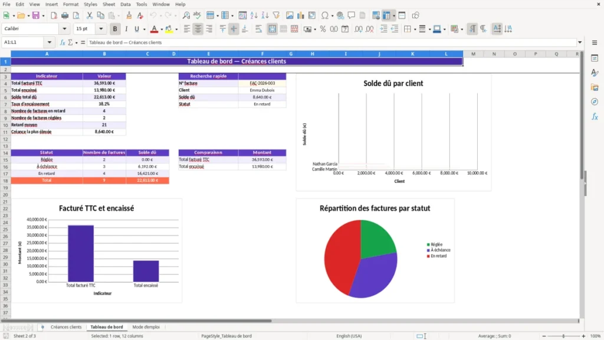The image size is (604, 340).
Task: Open Save button dropdown arrow
Action: pyautogui.click(x=43, y=16)
